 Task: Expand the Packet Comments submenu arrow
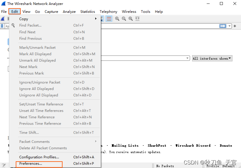click(x=96, y=141)
